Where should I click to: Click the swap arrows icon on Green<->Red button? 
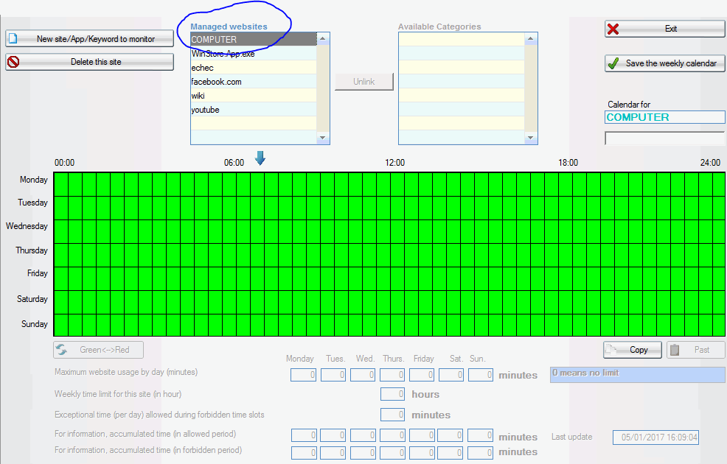click(x=60, y=349)
